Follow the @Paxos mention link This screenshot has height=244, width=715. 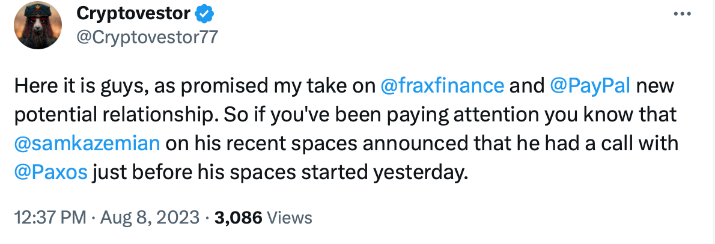[x=50, y=173]
